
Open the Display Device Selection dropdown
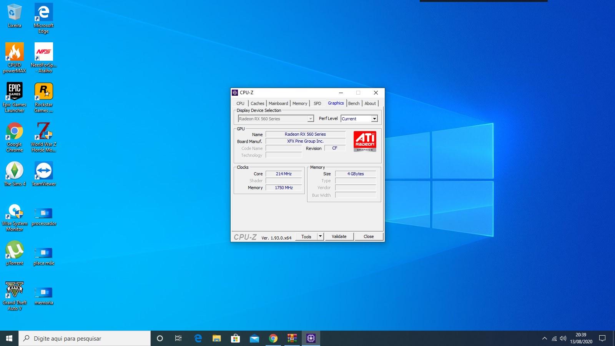click(276, 119)
